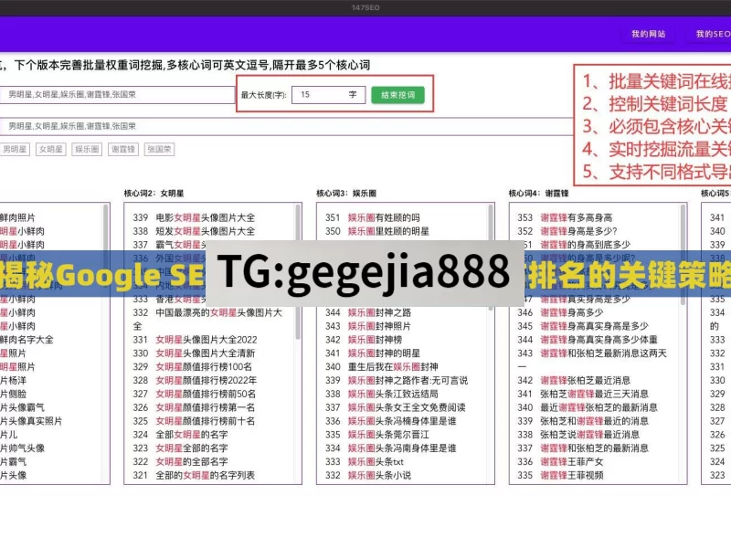Image resolution: width=731 pixels, height=548 pixels.
Task: Click row 343 谢霆锋和张柏芝最新消息这两天
Action: click(592, 359)
